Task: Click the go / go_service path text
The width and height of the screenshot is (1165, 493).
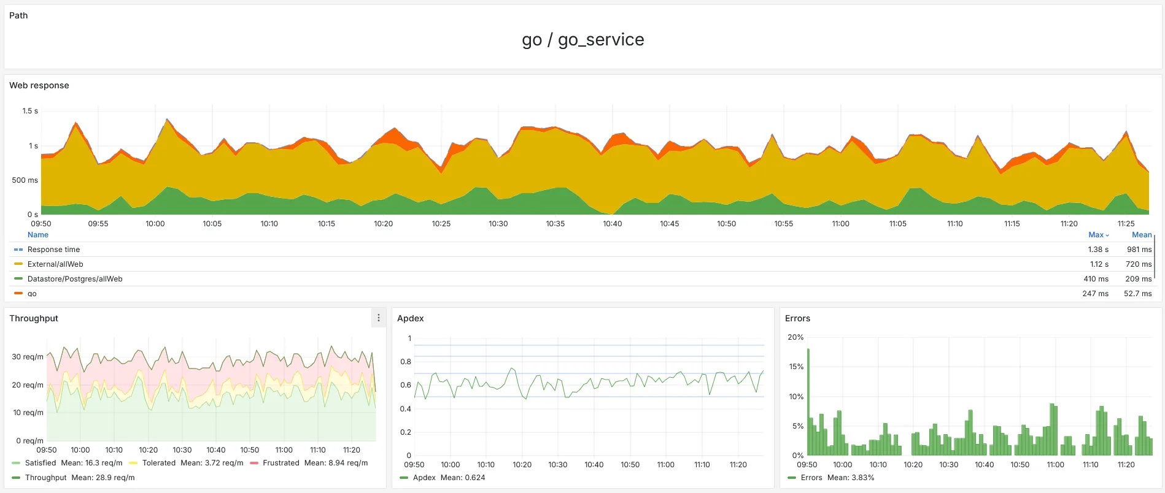Action: pyautogui.click(x=583, y=40)
